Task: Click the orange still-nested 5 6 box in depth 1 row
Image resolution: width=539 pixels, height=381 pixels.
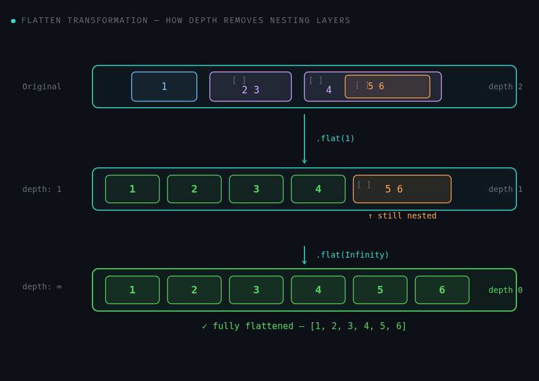Action: tap(402, 189)
